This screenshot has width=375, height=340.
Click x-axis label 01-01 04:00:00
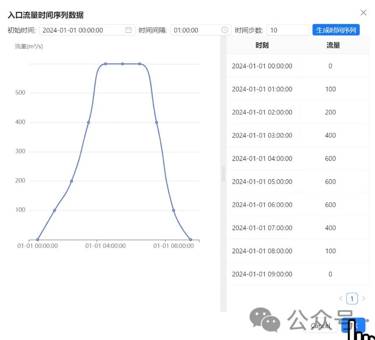(105, 246)
